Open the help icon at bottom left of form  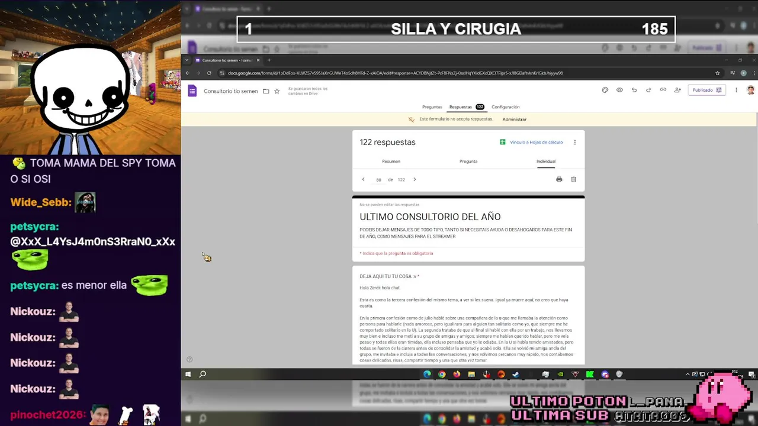(189, 359)
